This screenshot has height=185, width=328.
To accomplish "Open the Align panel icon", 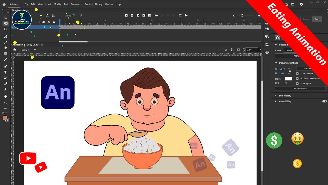I will coord(267,44).
